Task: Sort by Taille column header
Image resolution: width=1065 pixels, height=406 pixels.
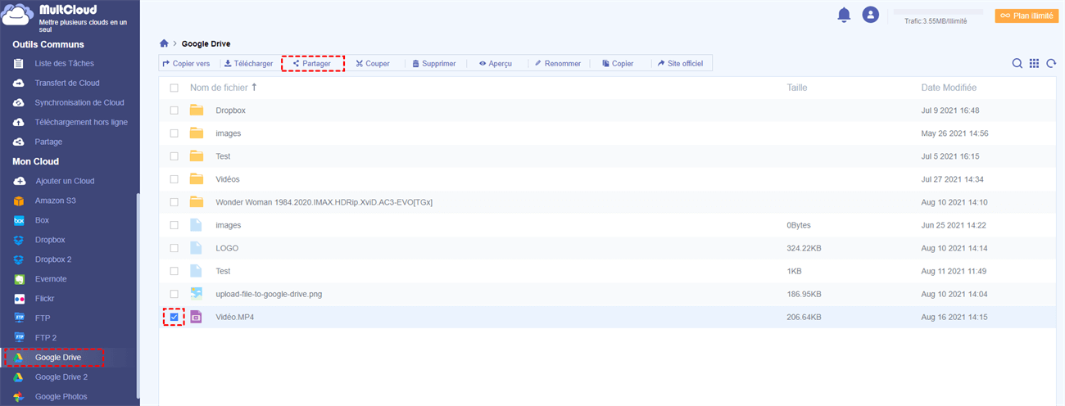Action: 797,88
